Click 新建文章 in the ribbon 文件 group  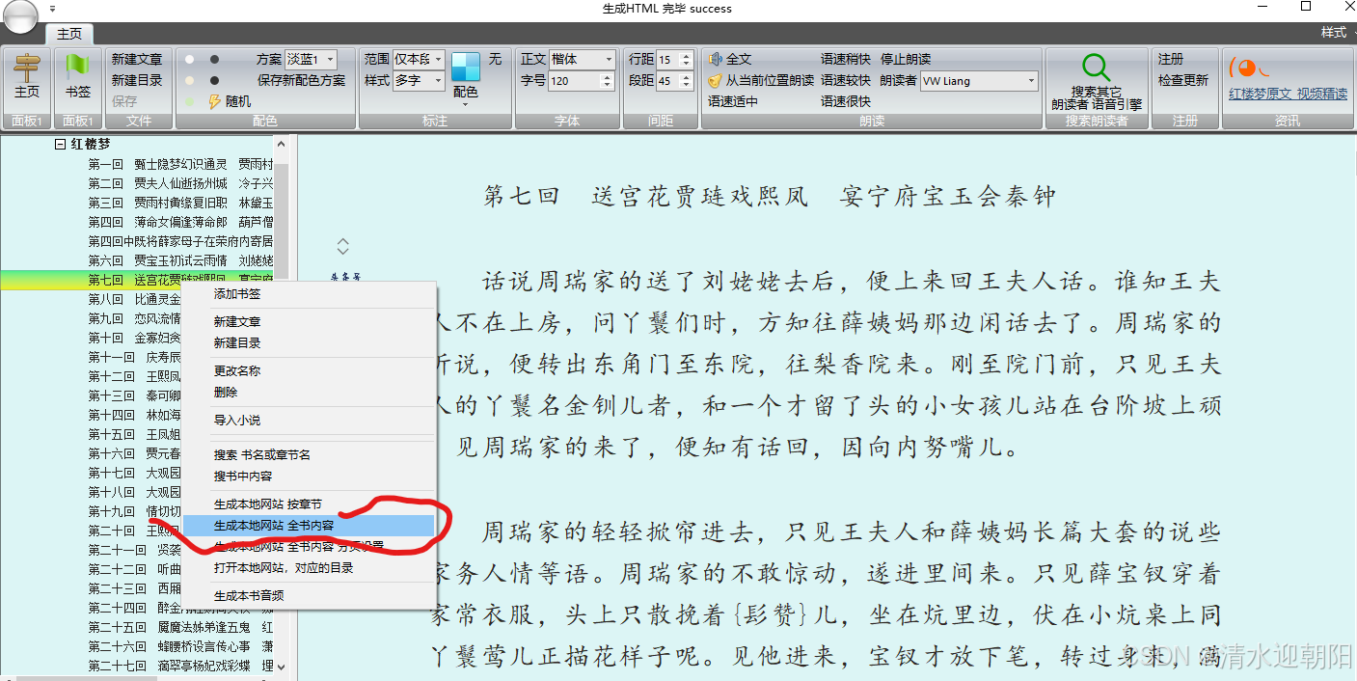coord(137,59)
